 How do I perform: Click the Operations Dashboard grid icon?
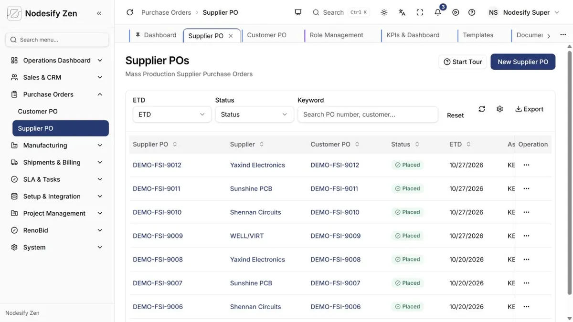click(x=14, y=60)
